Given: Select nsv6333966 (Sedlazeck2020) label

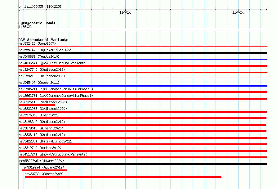Looking at the screenshot, I should [43, 109].
